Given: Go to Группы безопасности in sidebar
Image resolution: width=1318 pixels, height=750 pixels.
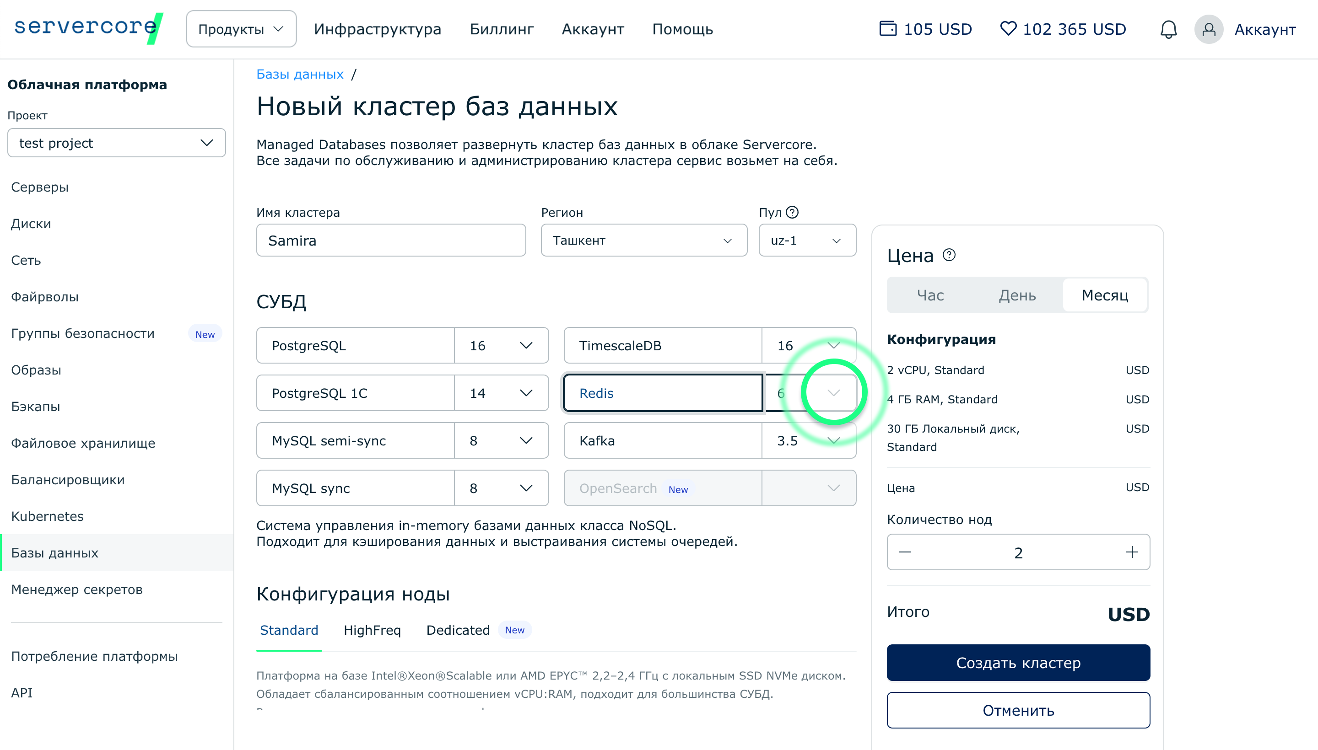Looking at the screenshot, I should (82, 333).
